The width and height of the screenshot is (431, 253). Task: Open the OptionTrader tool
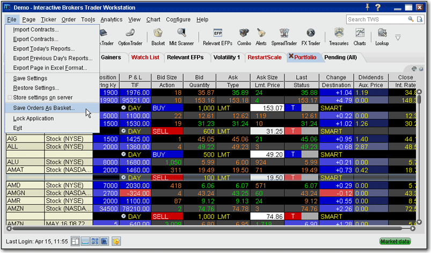click(130, 38)
